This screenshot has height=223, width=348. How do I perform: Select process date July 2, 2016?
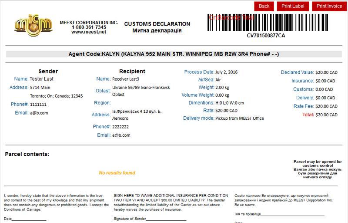pyautogui.click(x=226, y=72)
